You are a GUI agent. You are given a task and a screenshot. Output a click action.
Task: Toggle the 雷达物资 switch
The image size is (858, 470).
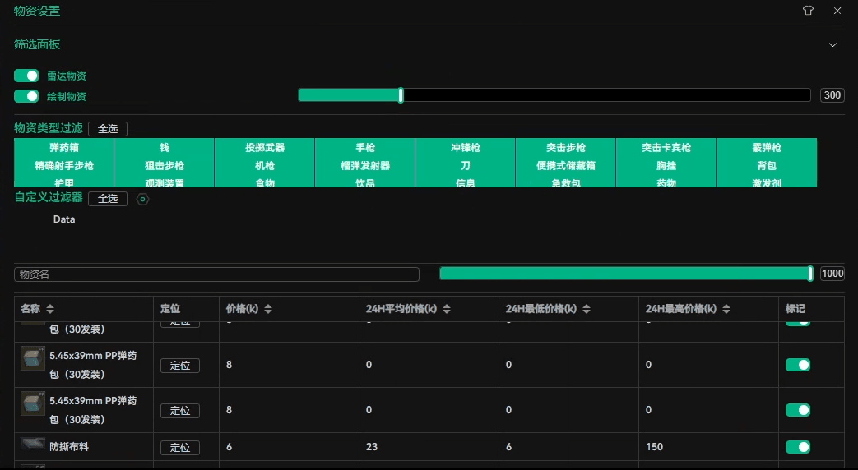pyautogui.click(x=26, y=76)
